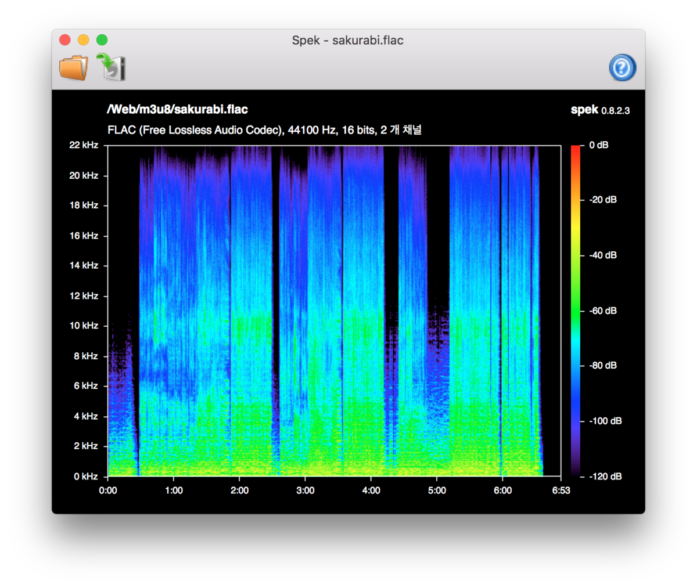
Task: Click the 6 kHz frequency axis label
Action: [86, 386]
